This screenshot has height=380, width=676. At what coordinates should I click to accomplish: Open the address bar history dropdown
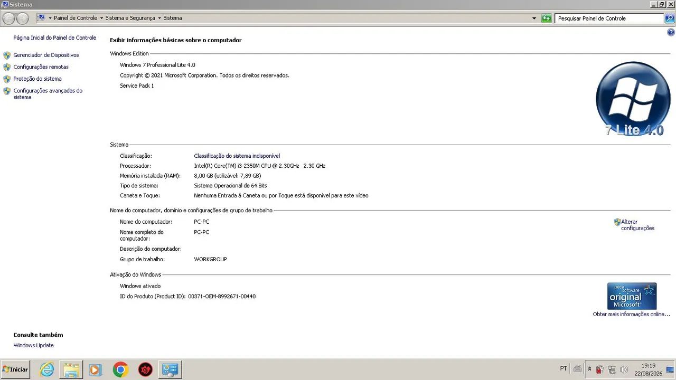(x=534, y=18)
